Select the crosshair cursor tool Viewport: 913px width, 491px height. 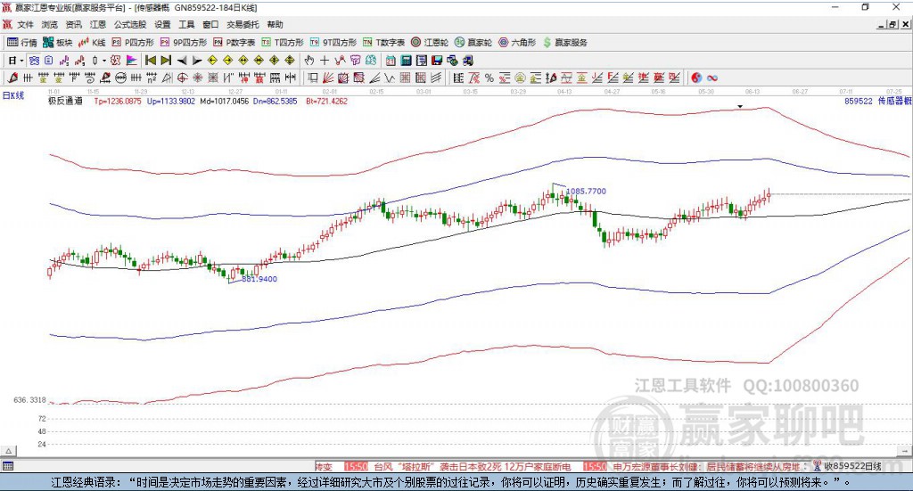[x=325, y=61]
